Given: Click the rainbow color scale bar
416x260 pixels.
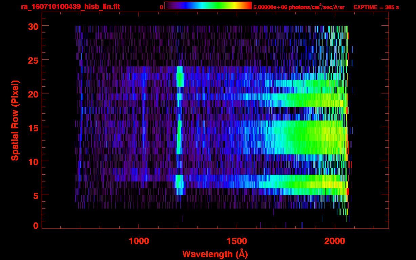Looking at the screenshot, I should [x=208, y=6].
